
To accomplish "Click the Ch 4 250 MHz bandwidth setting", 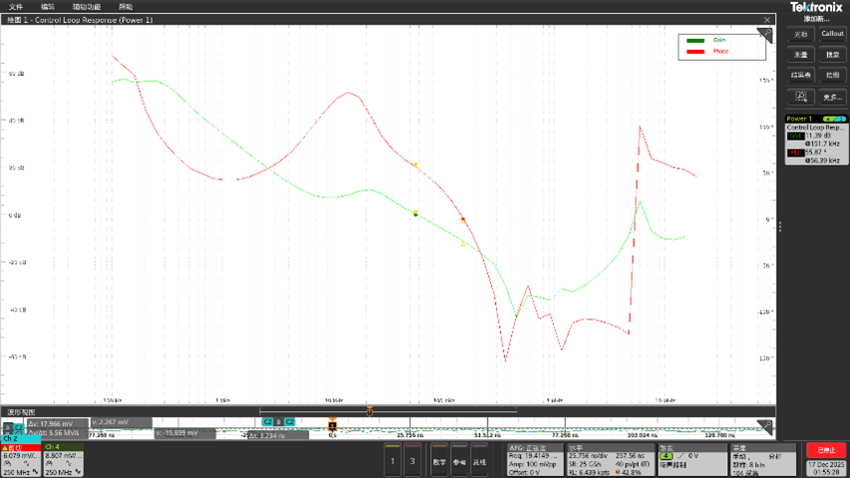I will click(x=59, y=473).
